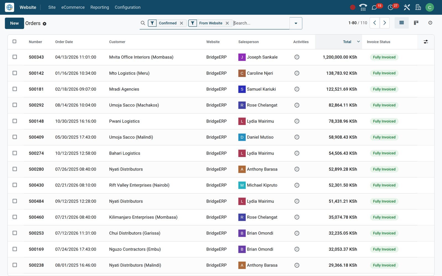Go to previous page of orders
442x276 pixels.
(x=375, y=23)
